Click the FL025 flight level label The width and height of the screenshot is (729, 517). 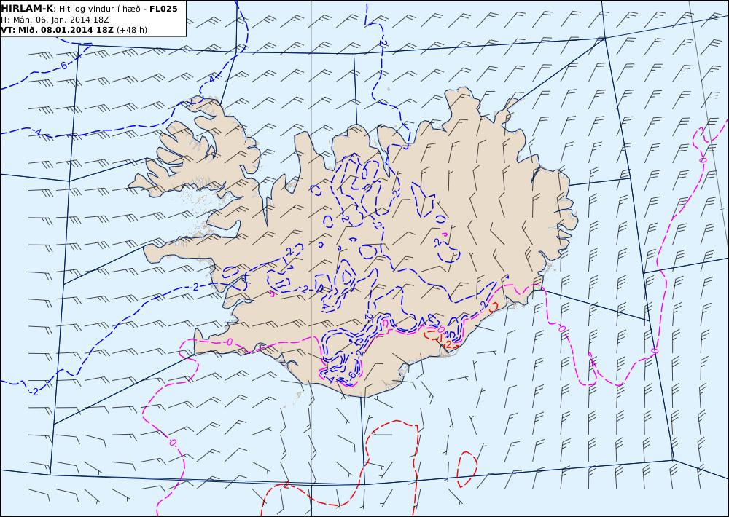tap(163, 9)
